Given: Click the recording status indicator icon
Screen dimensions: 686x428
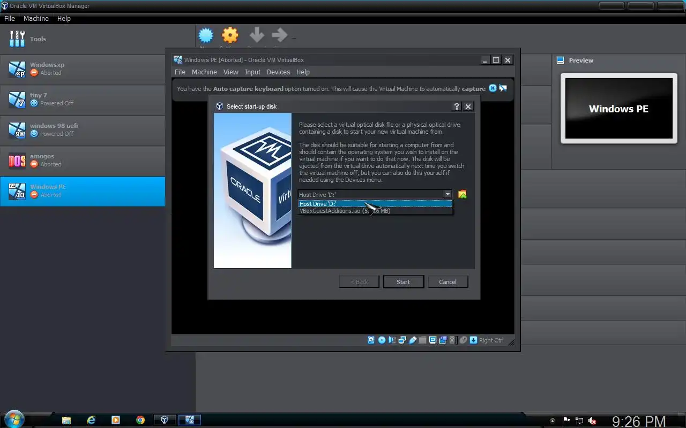Looking at the screenshot, I should [x=443, y=340].
